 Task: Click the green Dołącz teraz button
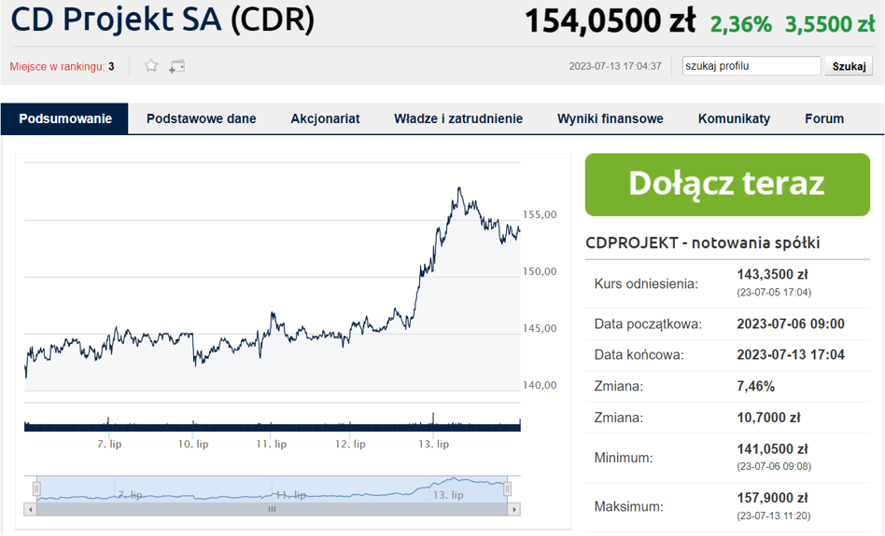pyautogui.click(x=727, y=185)
